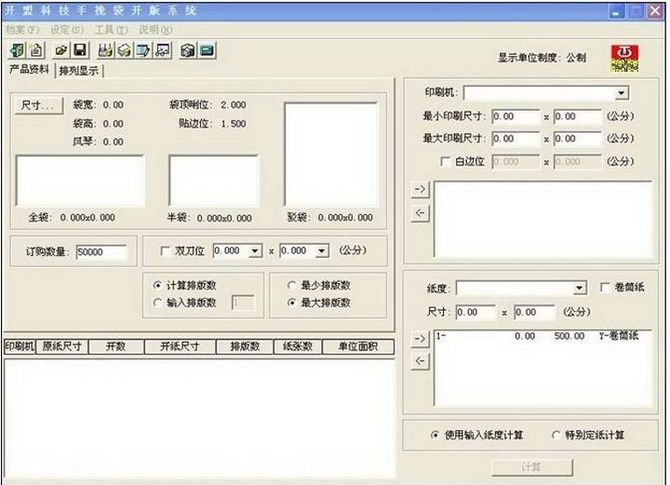
Task: Click the open folder toolbar icon
Action: point(61,50)
